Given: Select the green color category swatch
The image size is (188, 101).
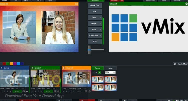Looking at the screenshot, I should [8, 64].
